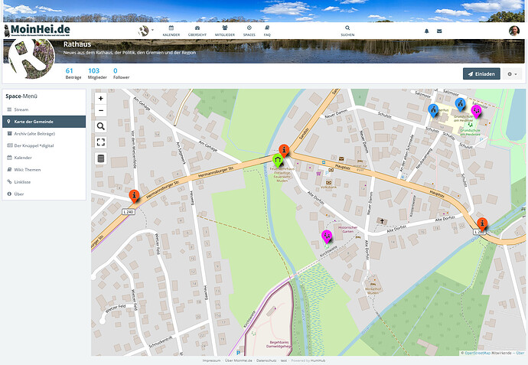Click the green fire station map marker

(278, 161)
